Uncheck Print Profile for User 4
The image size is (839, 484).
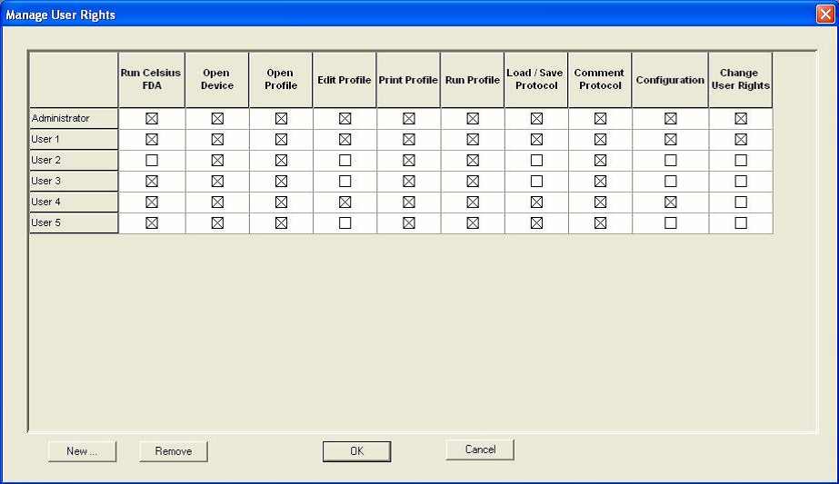(408, 202)
